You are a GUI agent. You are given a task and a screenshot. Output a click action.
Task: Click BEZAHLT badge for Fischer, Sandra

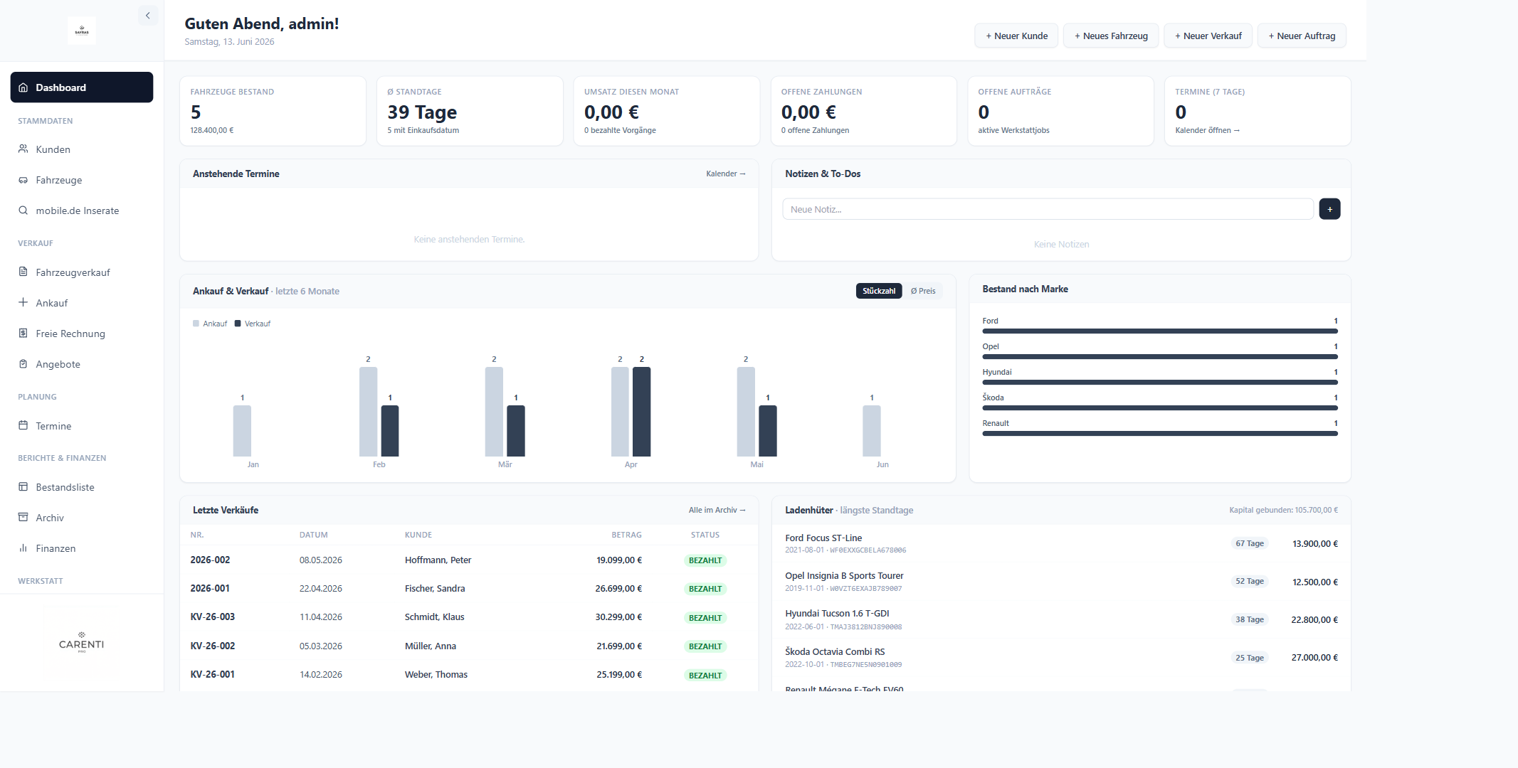tap(705, 589)
